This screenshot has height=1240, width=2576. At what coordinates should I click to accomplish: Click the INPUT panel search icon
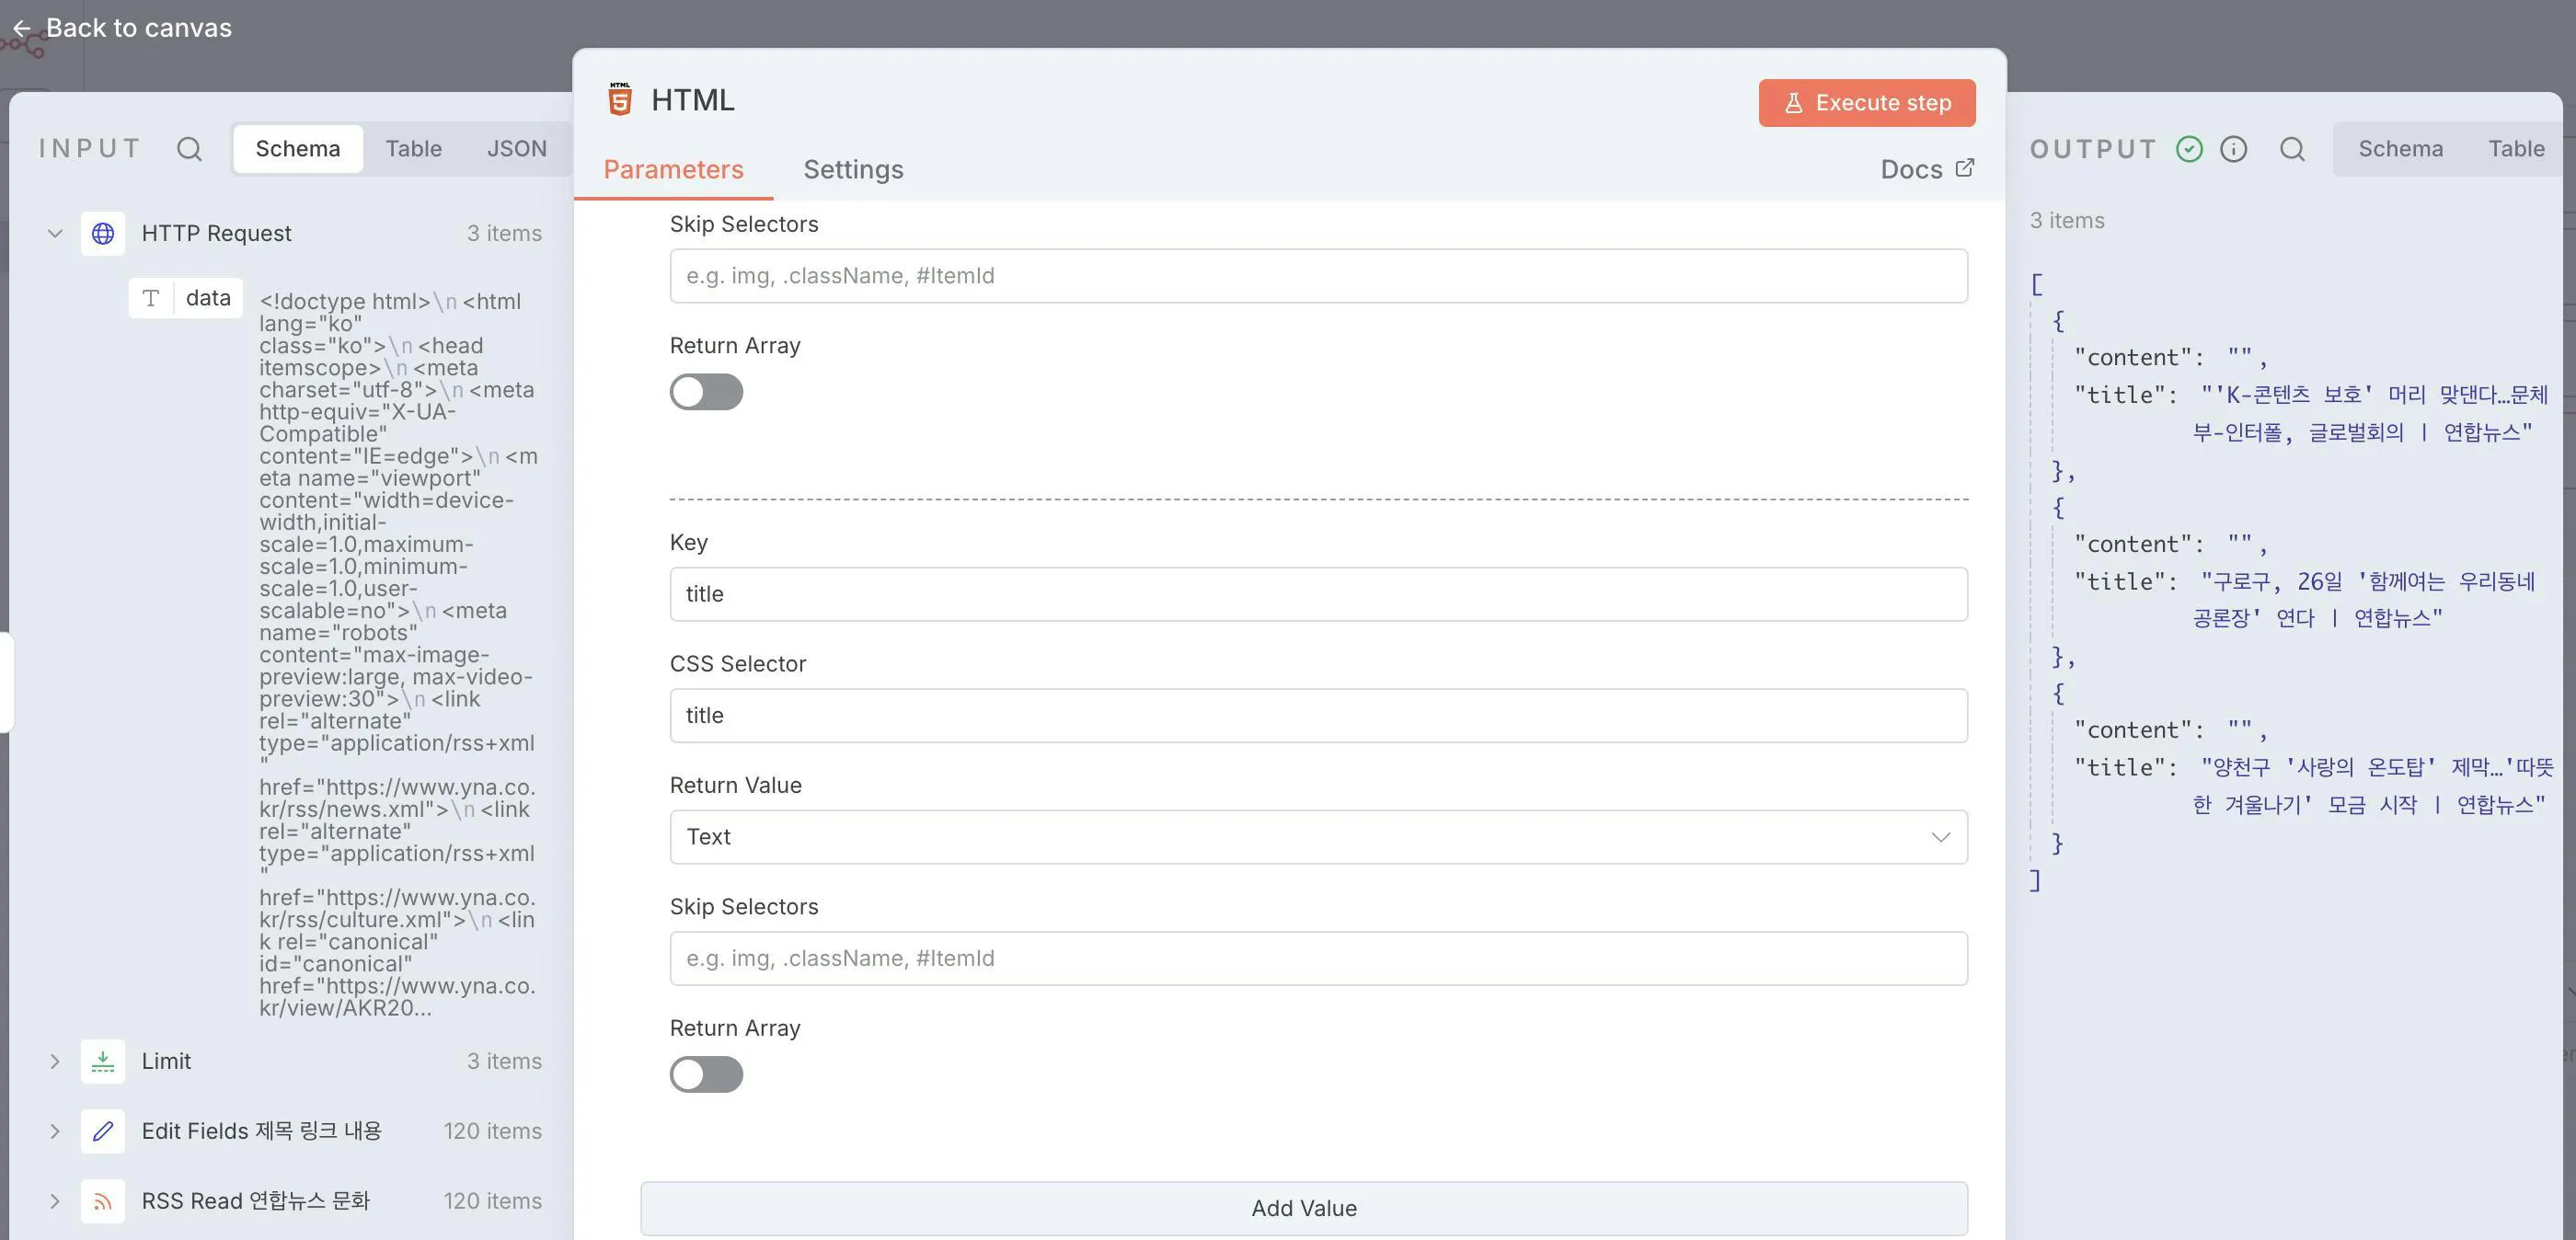point(189,149)
